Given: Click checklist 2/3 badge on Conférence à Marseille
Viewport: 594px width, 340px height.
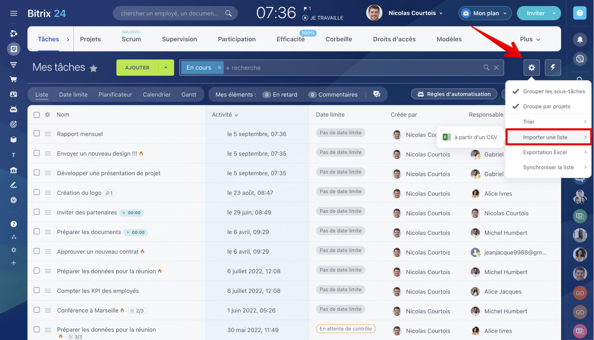Looking at the screenshot, I should [137, 311].
